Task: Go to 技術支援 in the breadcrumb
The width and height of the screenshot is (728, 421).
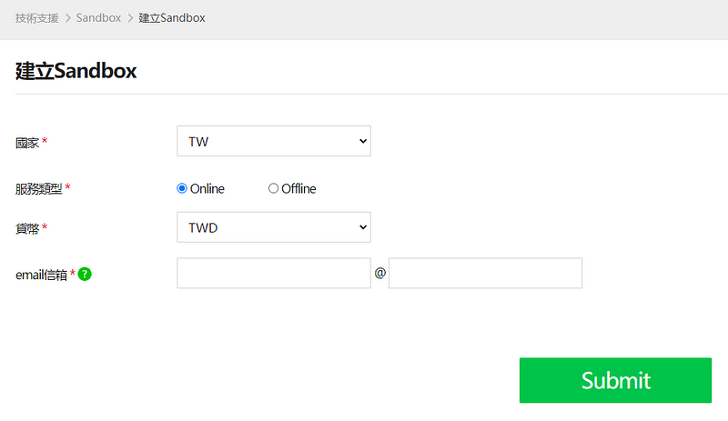Action: tap(36, 18)
